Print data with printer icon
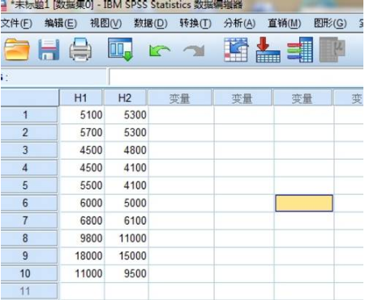 [80, 49]
